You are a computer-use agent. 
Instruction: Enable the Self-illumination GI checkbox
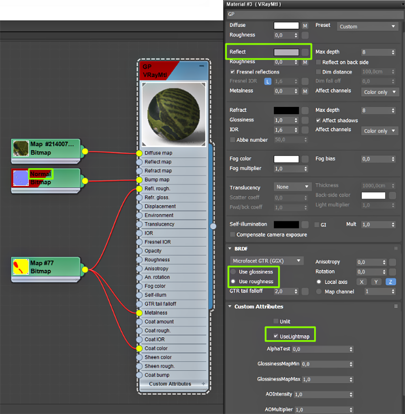pyautogui.click(x=317, y=225)
